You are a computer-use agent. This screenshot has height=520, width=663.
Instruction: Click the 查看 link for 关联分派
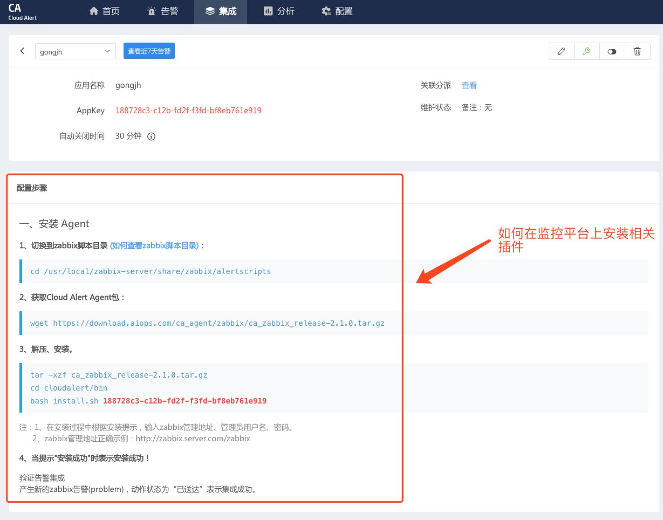469,85
